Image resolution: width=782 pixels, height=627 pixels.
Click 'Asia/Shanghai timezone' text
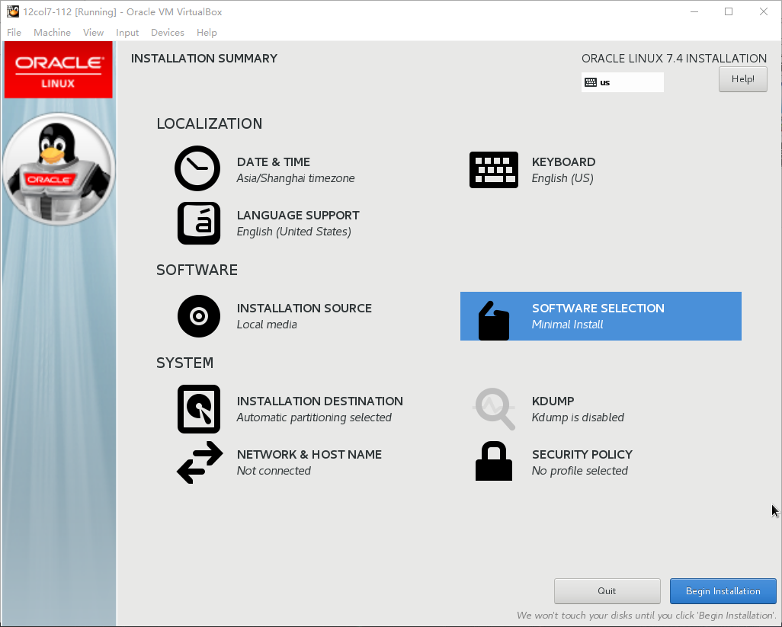tap(296, 178)
